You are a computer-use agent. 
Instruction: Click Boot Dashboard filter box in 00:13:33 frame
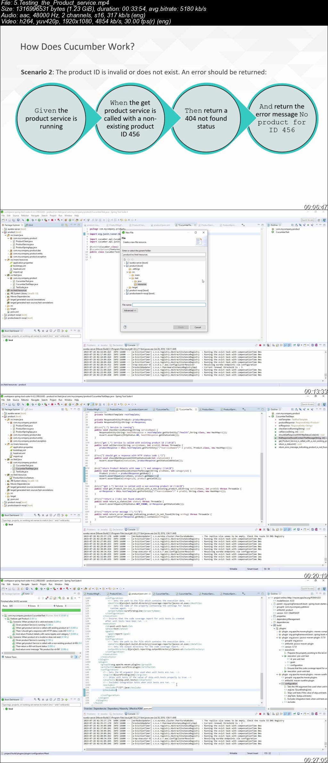click(x=41, y=336)
